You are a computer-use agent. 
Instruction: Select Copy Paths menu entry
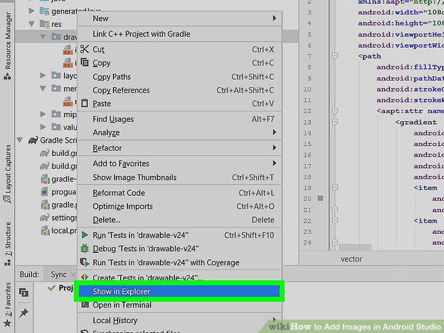coord(179,77)
